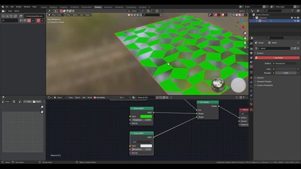This screenshot has width=301, height=169.
Task: Click the file browser refresh icon
Action: [x=15, y=16]
